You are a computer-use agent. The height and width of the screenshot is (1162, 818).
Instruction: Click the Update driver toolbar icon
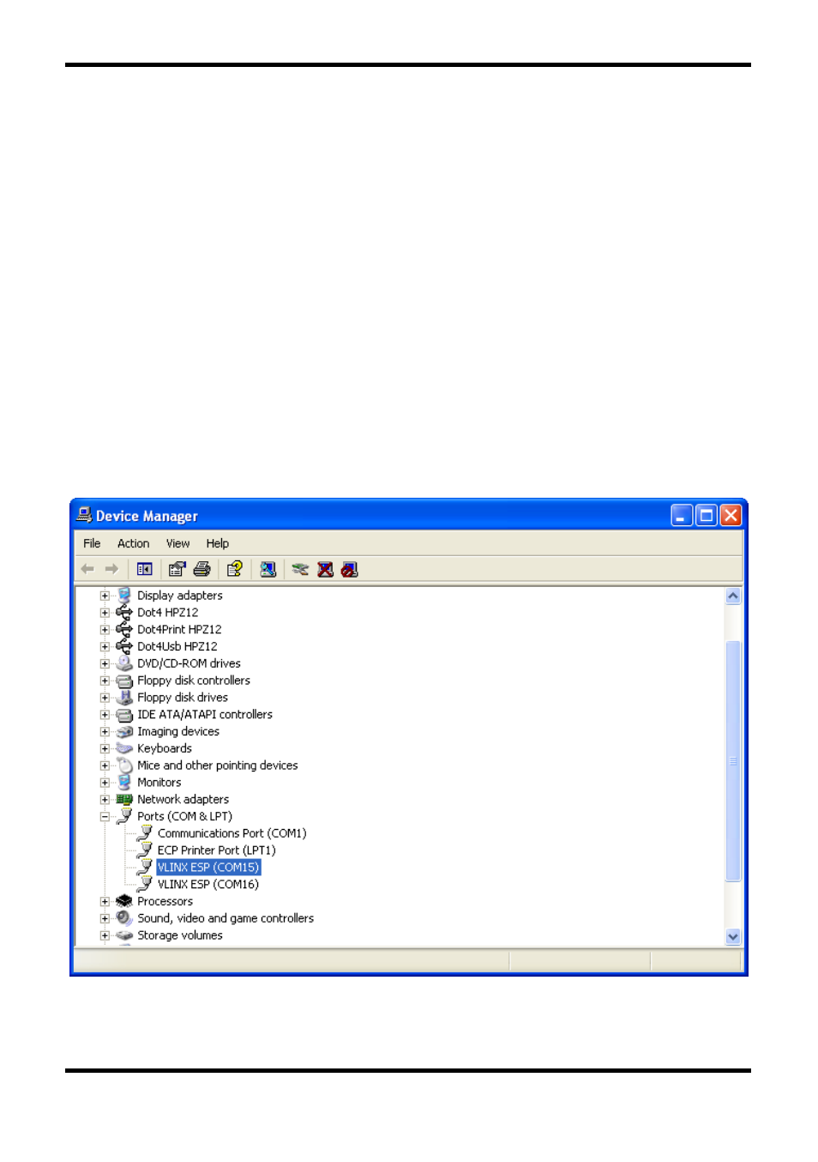click(300, 569)
